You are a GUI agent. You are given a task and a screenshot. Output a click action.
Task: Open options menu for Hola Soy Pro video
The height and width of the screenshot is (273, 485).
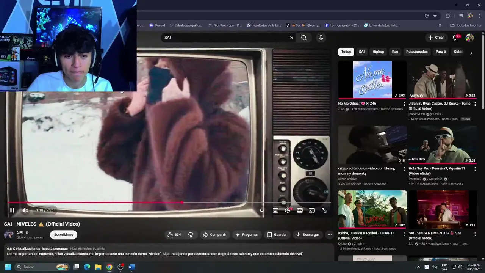[475, 169]
